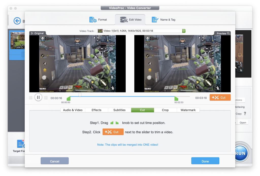Click the Video Track stepper arrows
This screenshot has width=260, height=176.
184,31
